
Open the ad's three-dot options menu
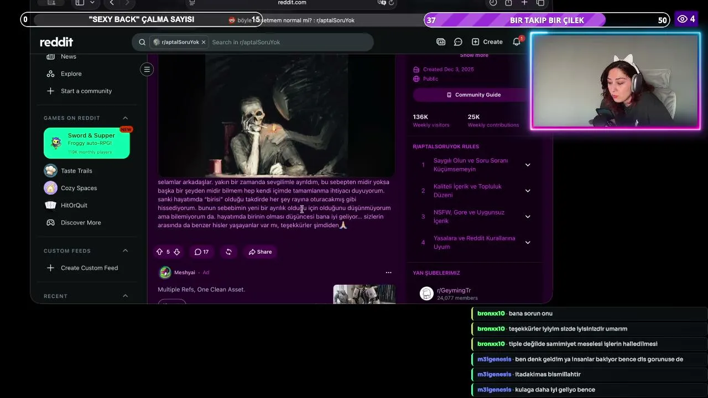coord(388,273)
